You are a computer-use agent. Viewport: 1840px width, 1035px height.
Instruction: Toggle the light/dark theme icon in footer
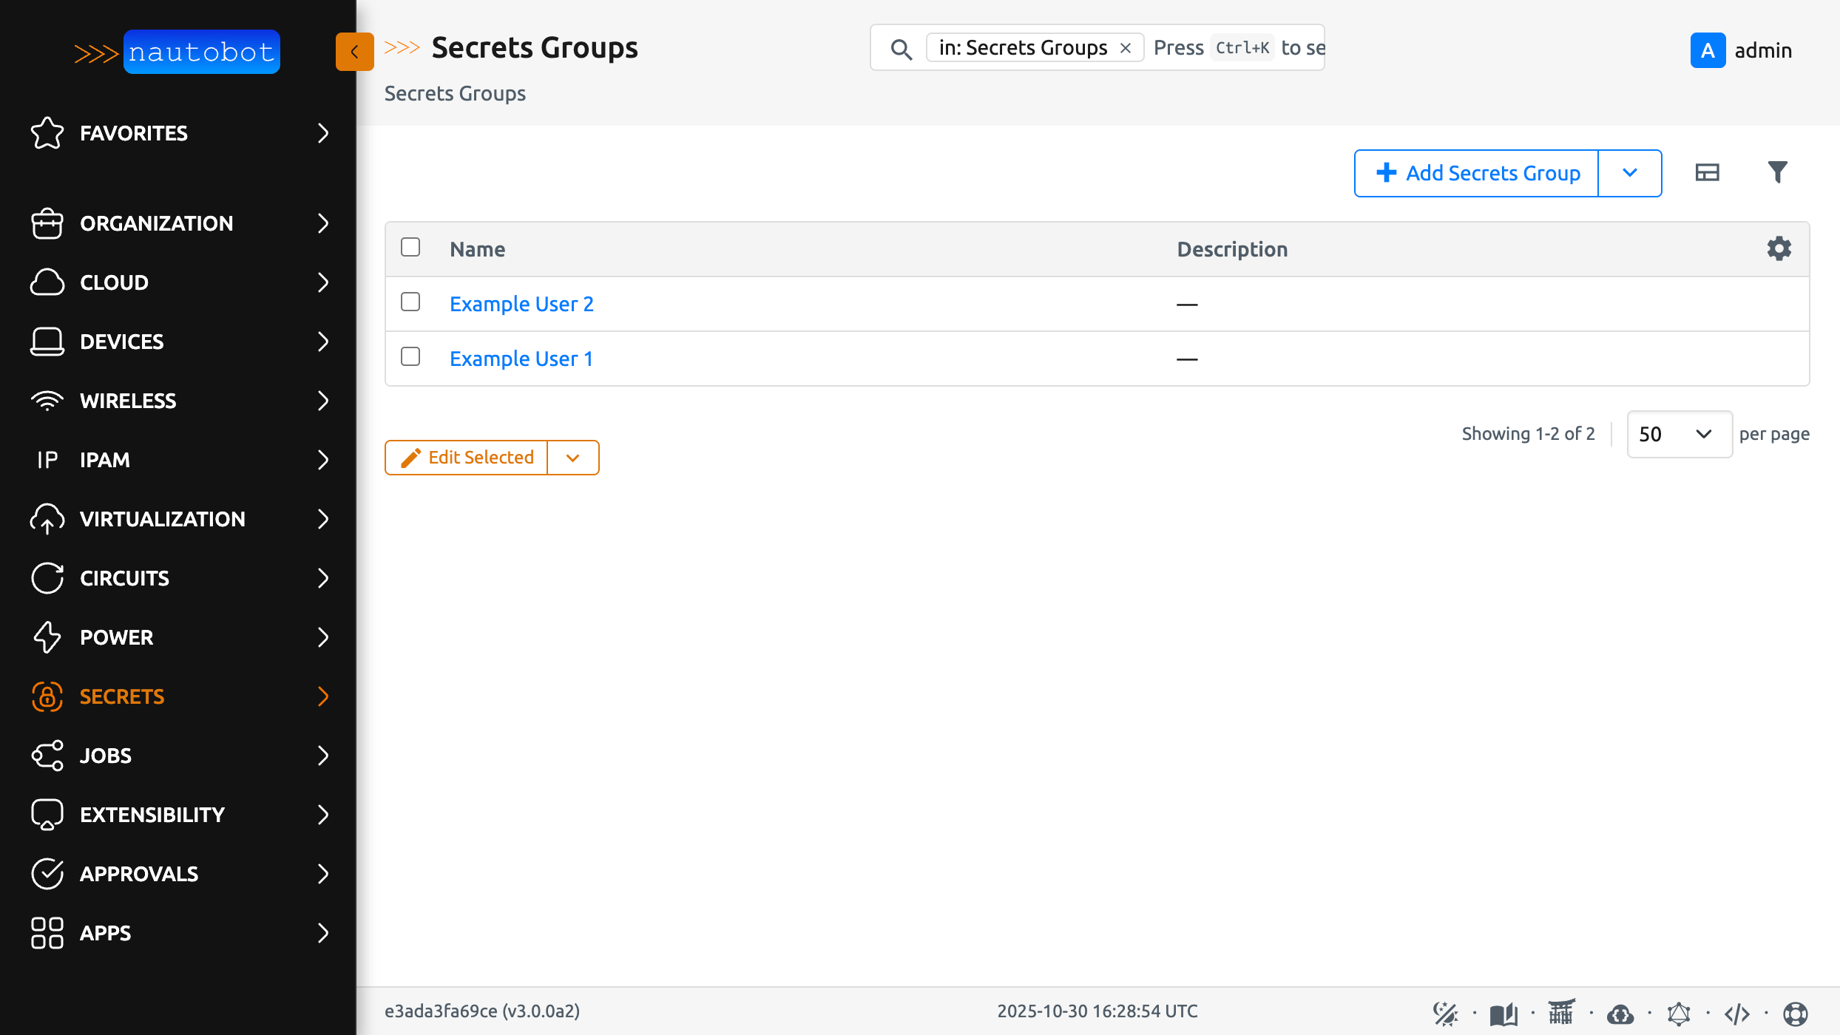(x=1445, y=1014)
